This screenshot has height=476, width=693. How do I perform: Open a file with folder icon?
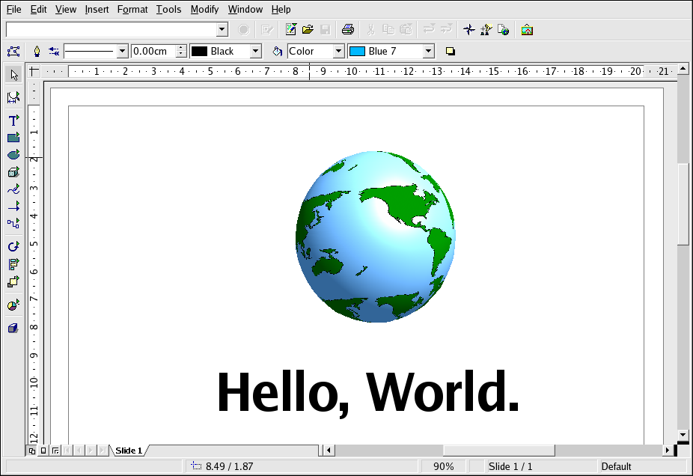(308, 30)
